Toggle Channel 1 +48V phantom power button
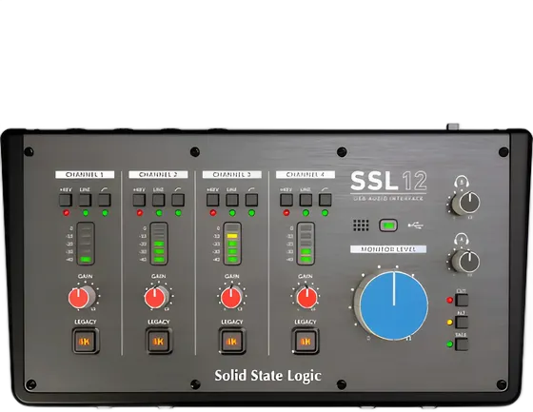The width and height of the screenshot is (533, 412). pos(66,200)
